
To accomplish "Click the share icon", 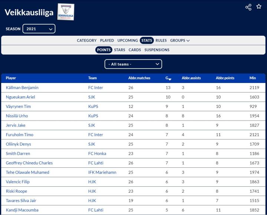I will click(x=248, y=7).
